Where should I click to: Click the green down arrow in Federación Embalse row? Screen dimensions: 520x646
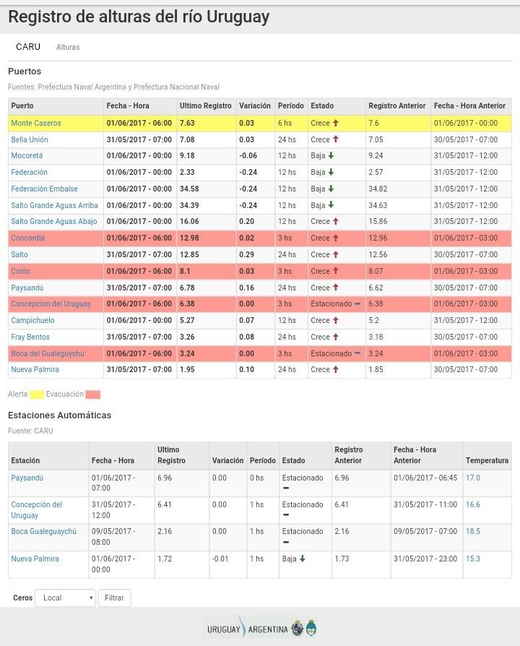[x=331, y=189]
